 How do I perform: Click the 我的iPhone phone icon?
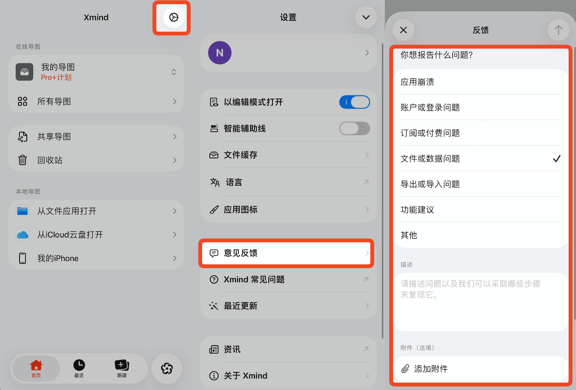[22, 258]
